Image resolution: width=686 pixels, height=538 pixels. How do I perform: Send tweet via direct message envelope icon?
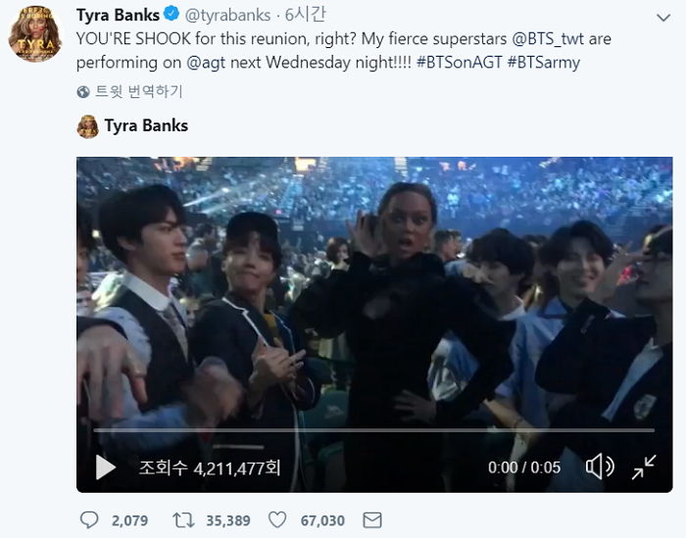pos(373,519)
